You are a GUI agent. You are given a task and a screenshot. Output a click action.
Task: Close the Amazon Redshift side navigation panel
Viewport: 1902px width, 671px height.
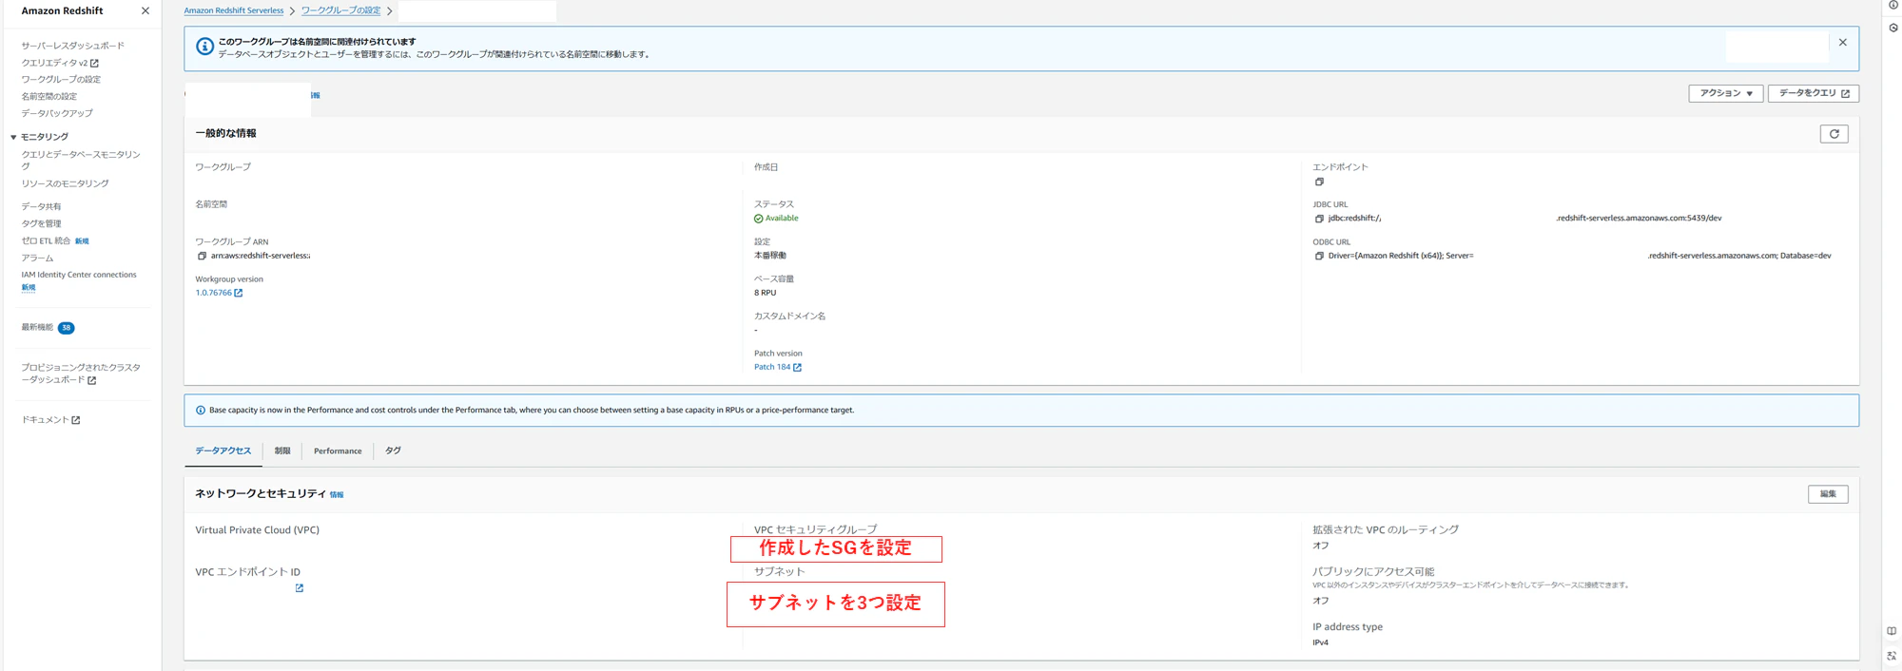(x=146, y=11)
